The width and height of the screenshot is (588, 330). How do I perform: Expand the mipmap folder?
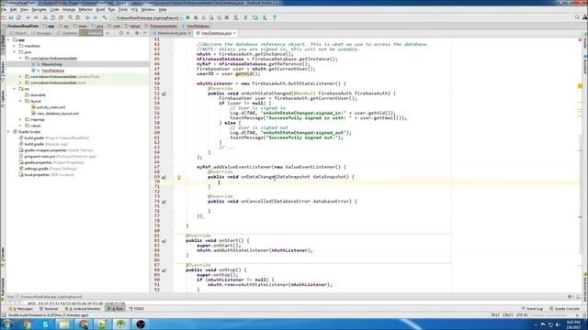[x=20, y=119]
